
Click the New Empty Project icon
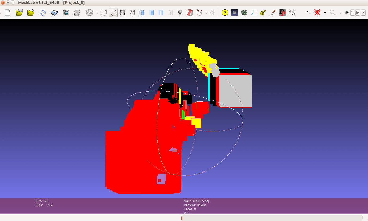(x=7, y=13)
